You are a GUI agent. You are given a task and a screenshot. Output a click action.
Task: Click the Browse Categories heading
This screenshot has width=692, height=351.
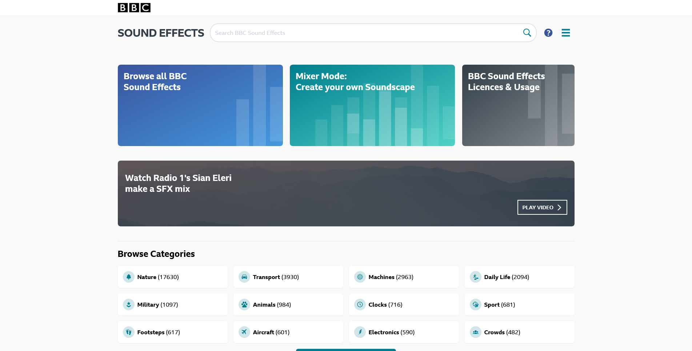tap(156, 254)
